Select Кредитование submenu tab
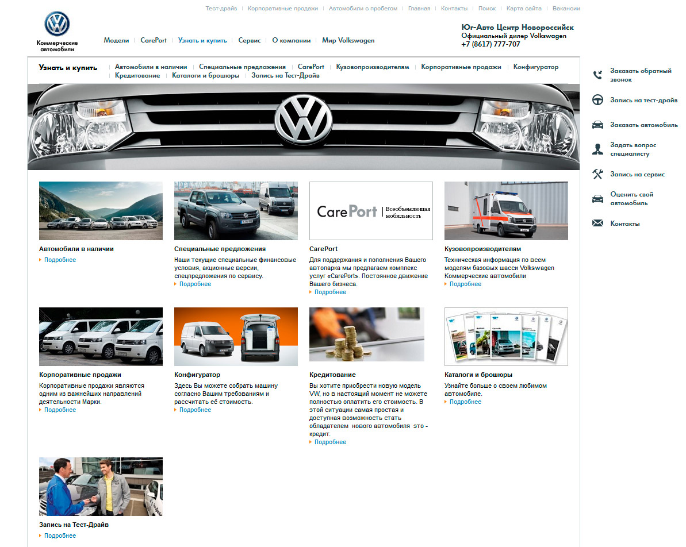 tap(137, 76)
